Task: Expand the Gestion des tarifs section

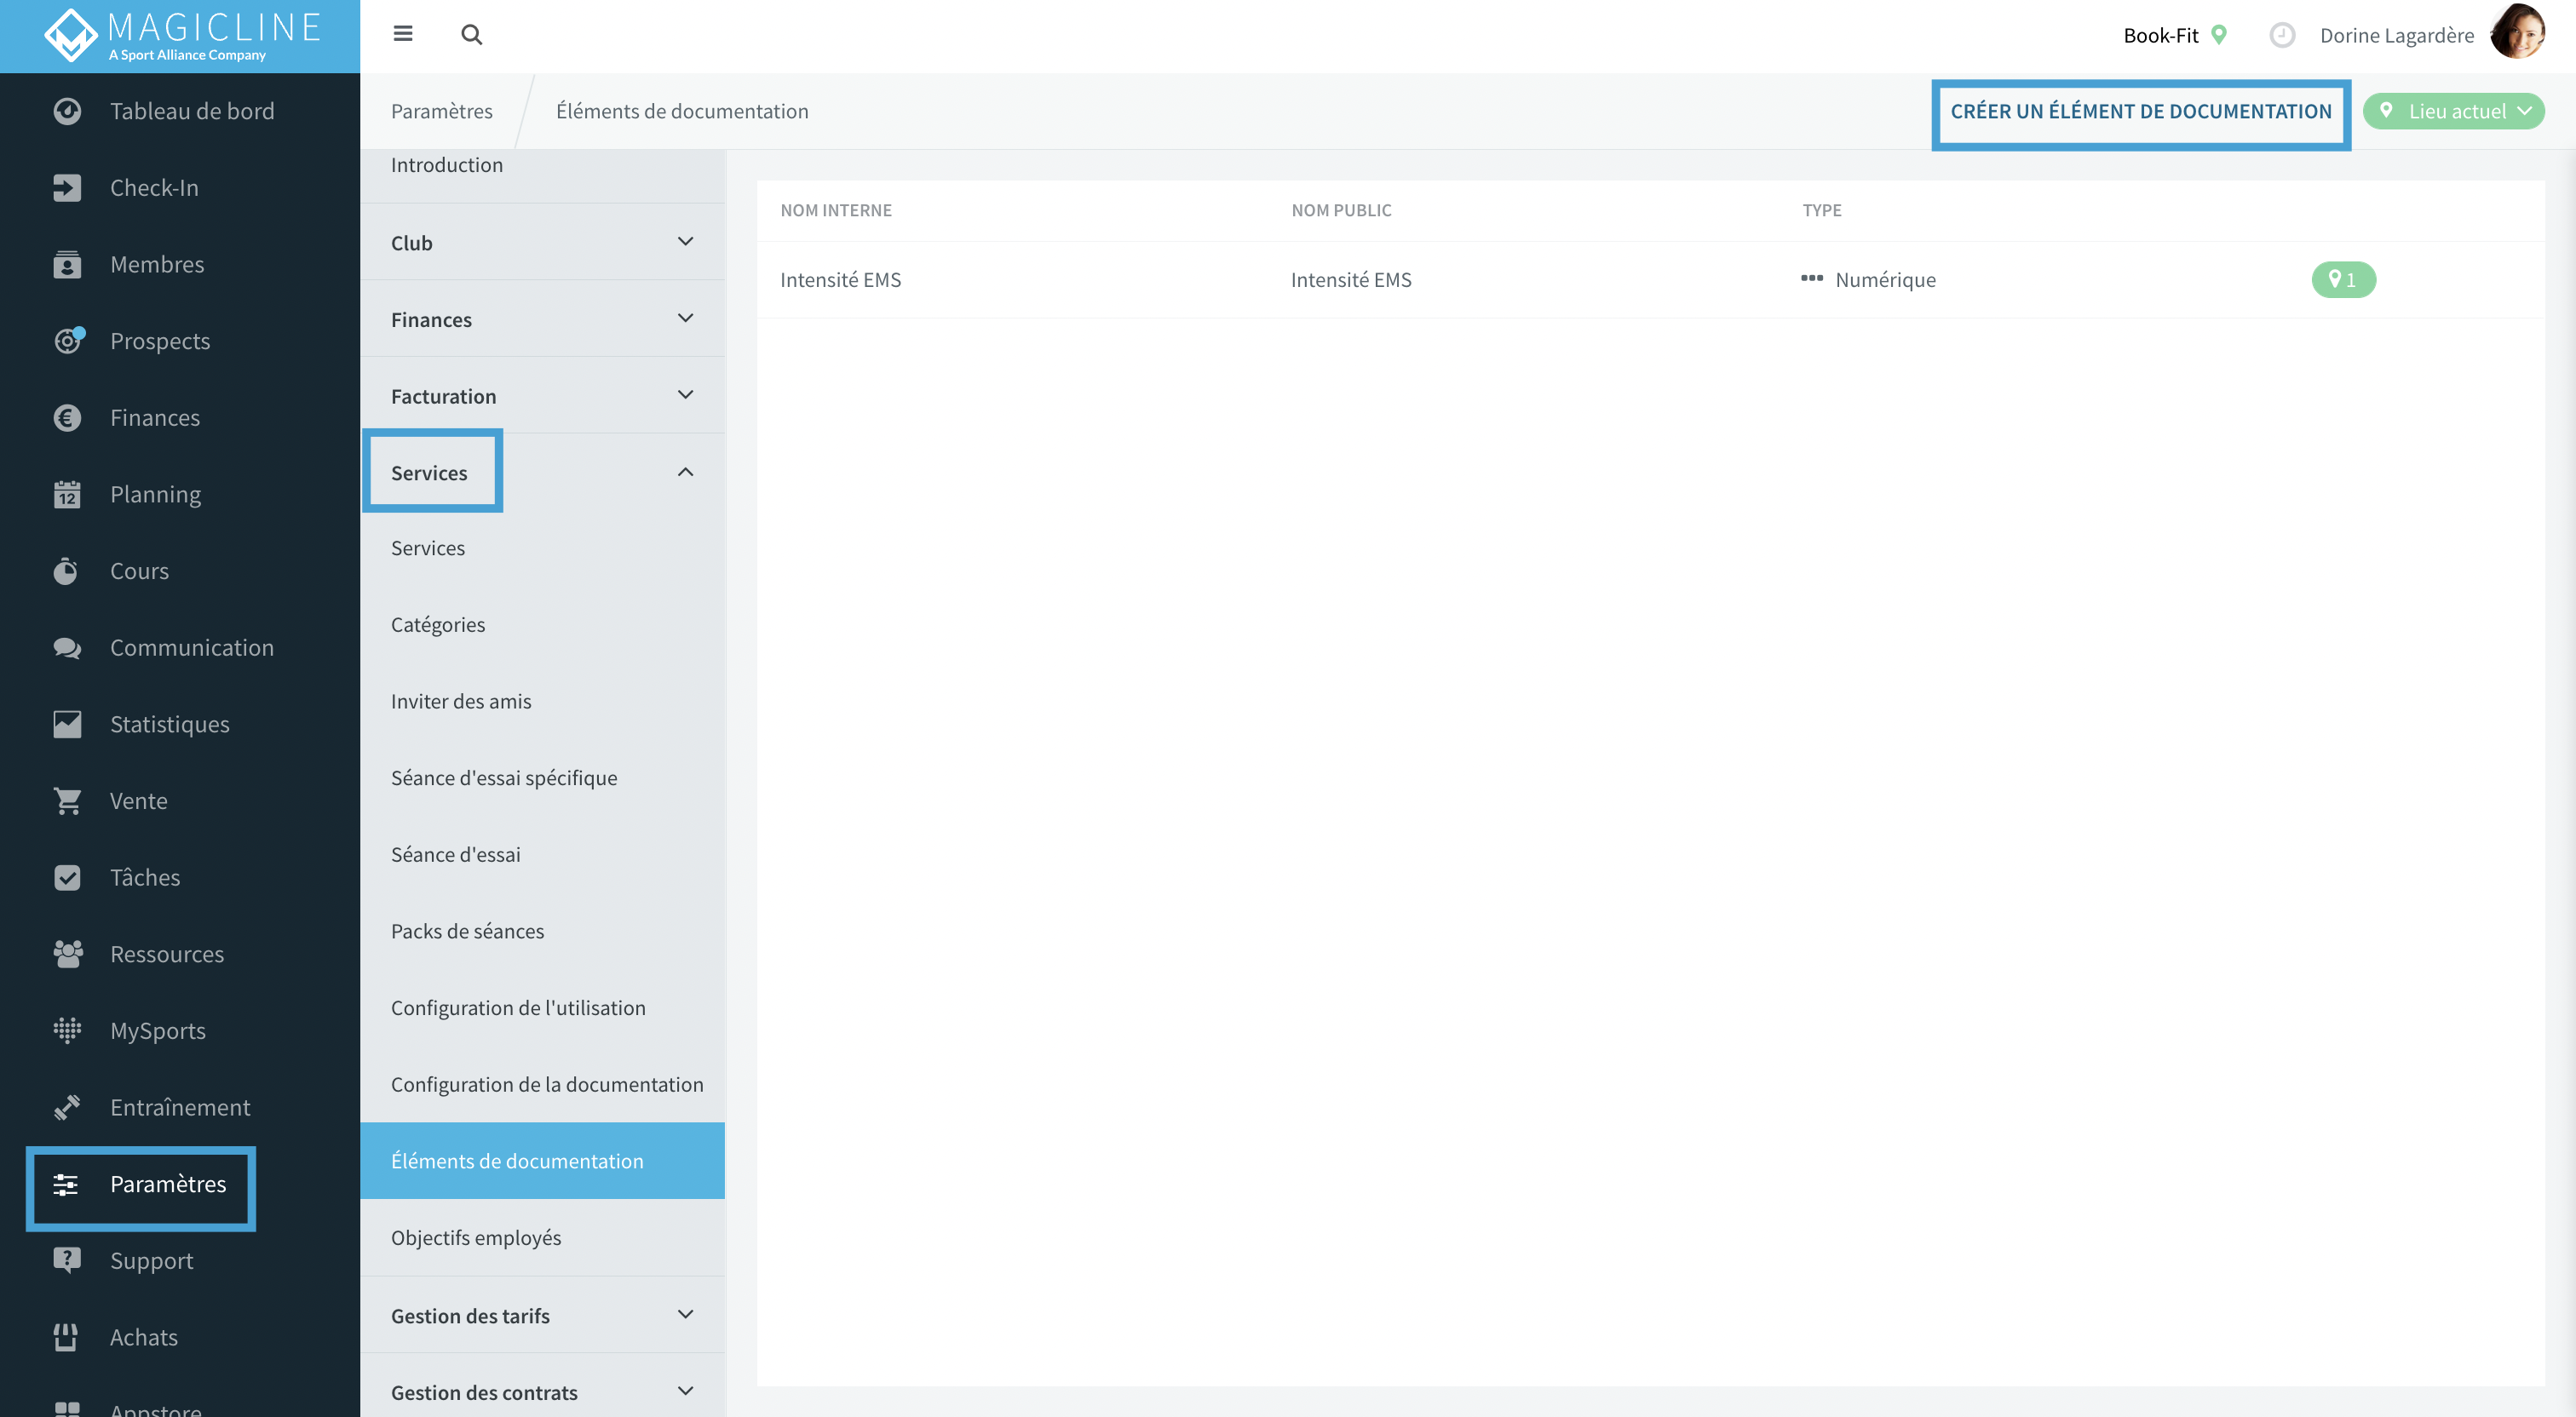Action: [542, 1315]
